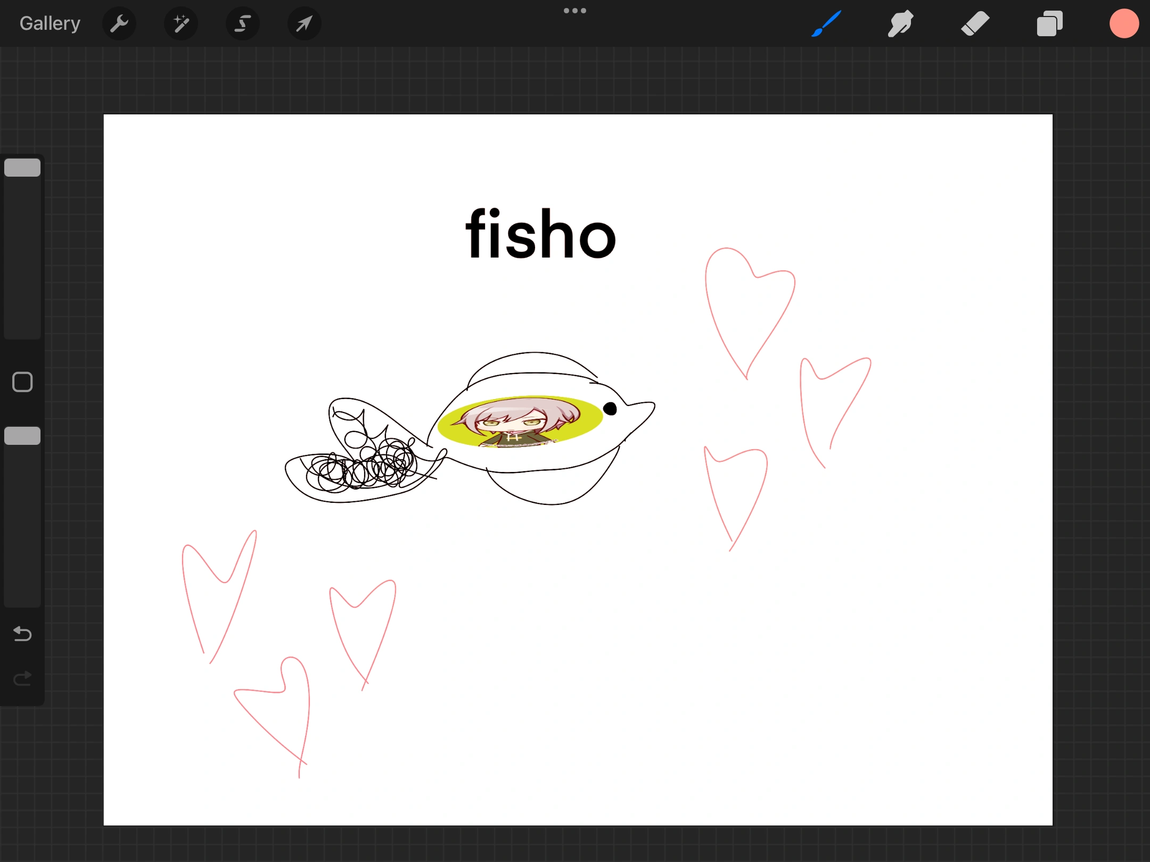Image resolution: width=1150 pixels, height=862 pixels.
Task: Open the Adjustments magic wand panel
Action: click(x=181, y=23)
